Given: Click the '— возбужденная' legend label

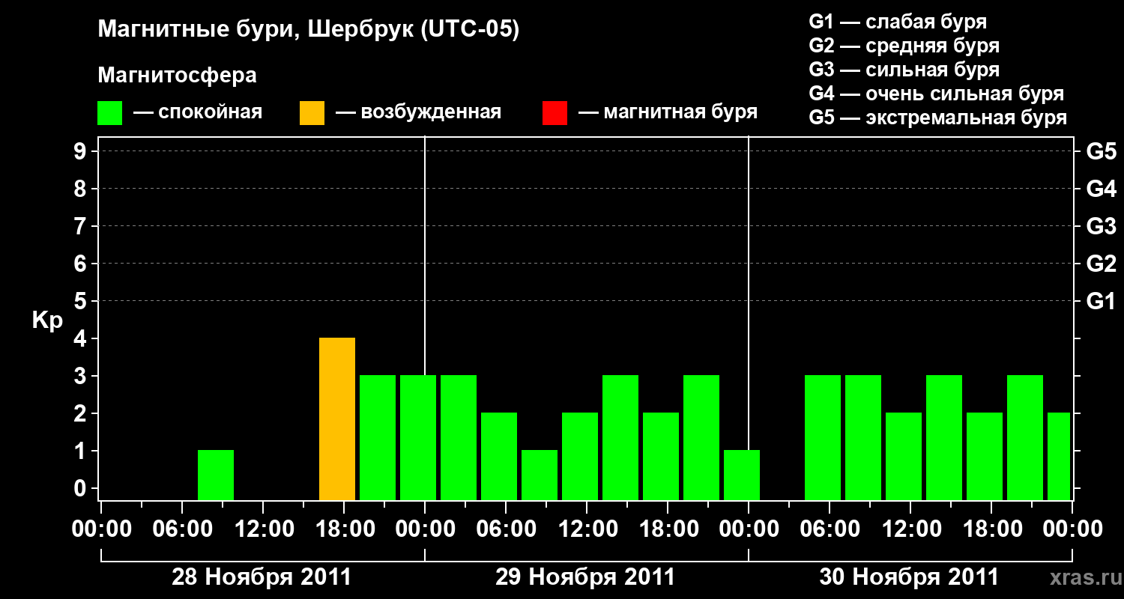Looking at the screenshot, I should click(x=418, y=113).
